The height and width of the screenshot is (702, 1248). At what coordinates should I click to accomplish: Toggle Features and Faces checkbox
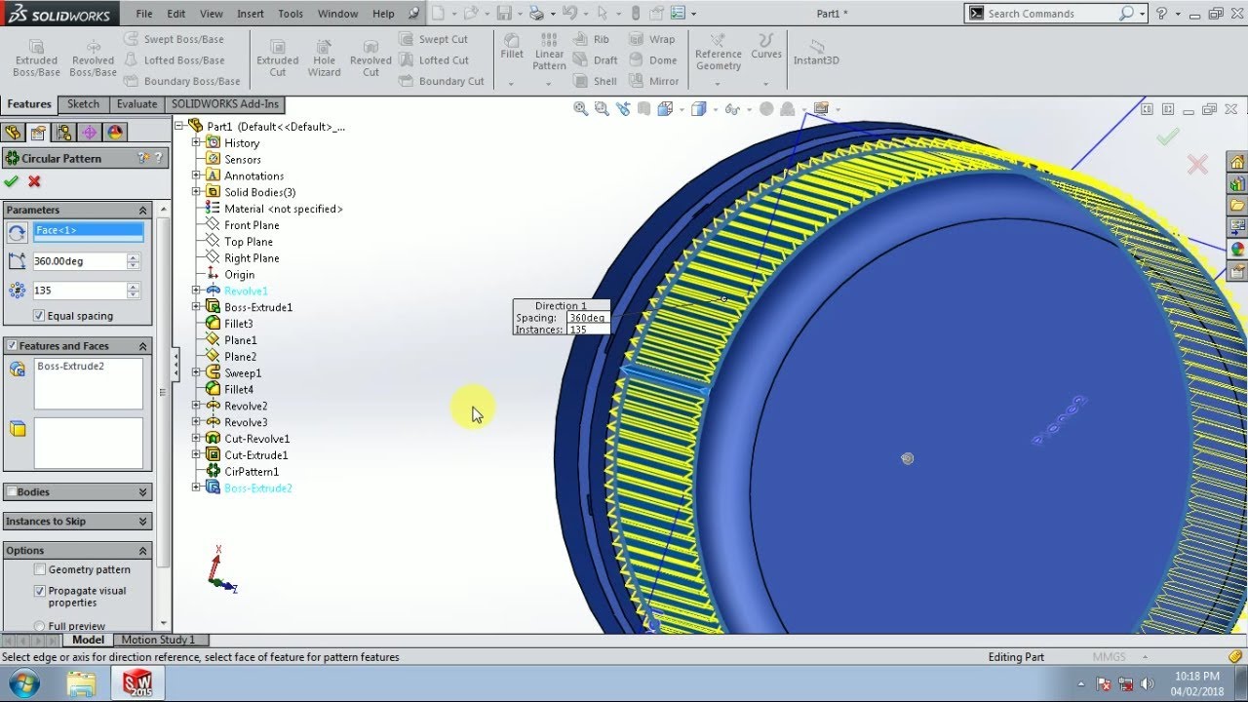coord(12,346)
